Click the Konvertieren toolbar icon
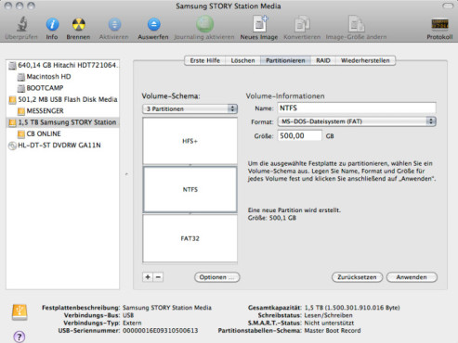This screenshot has height=343, width=458. (302, 24)
